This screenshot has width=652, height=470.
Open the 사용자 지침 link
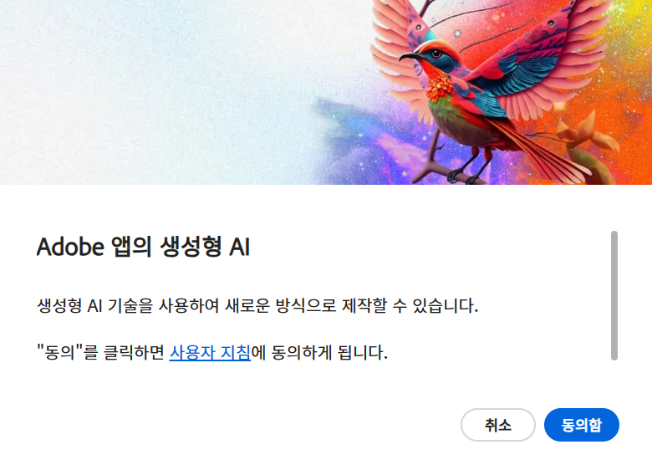click(x=210, y=353)
